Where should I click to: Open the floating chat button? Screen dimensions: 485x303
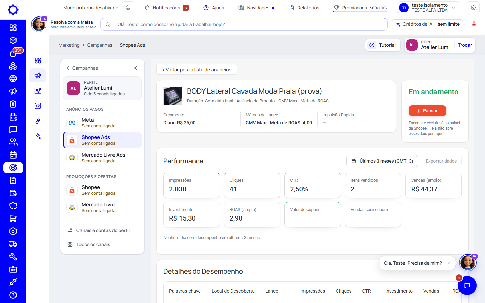click(467, 285)
